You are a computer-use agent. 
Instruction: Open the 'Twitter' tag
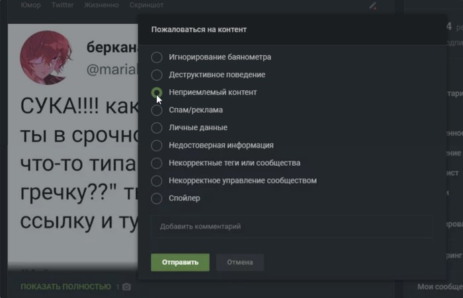pyautogui.click(x=63, y=5)
